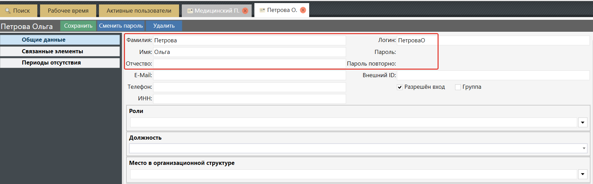Open Периоды отсутствия section
Image resolution: width=593 pixels, height=184 pixels.
(60, 63)
